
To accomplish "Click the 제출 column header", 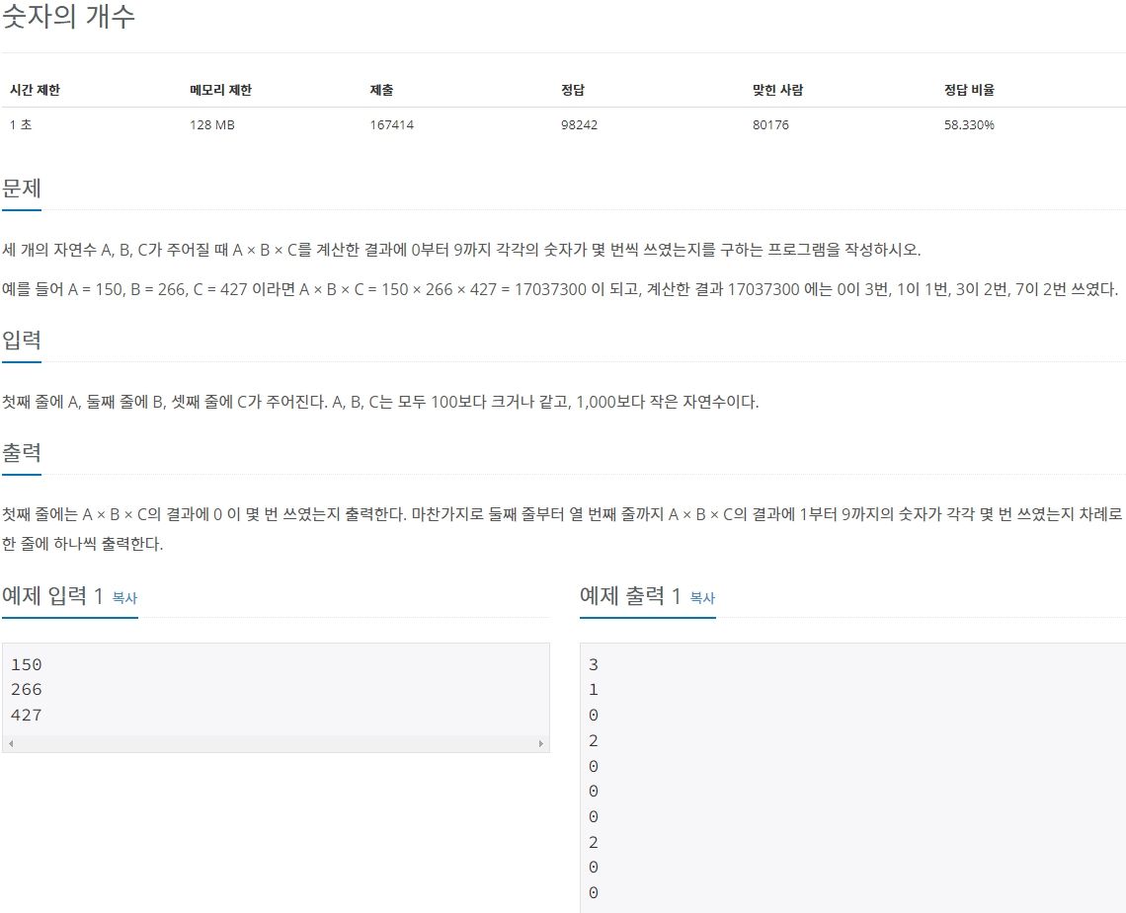I will click(381, 90).
